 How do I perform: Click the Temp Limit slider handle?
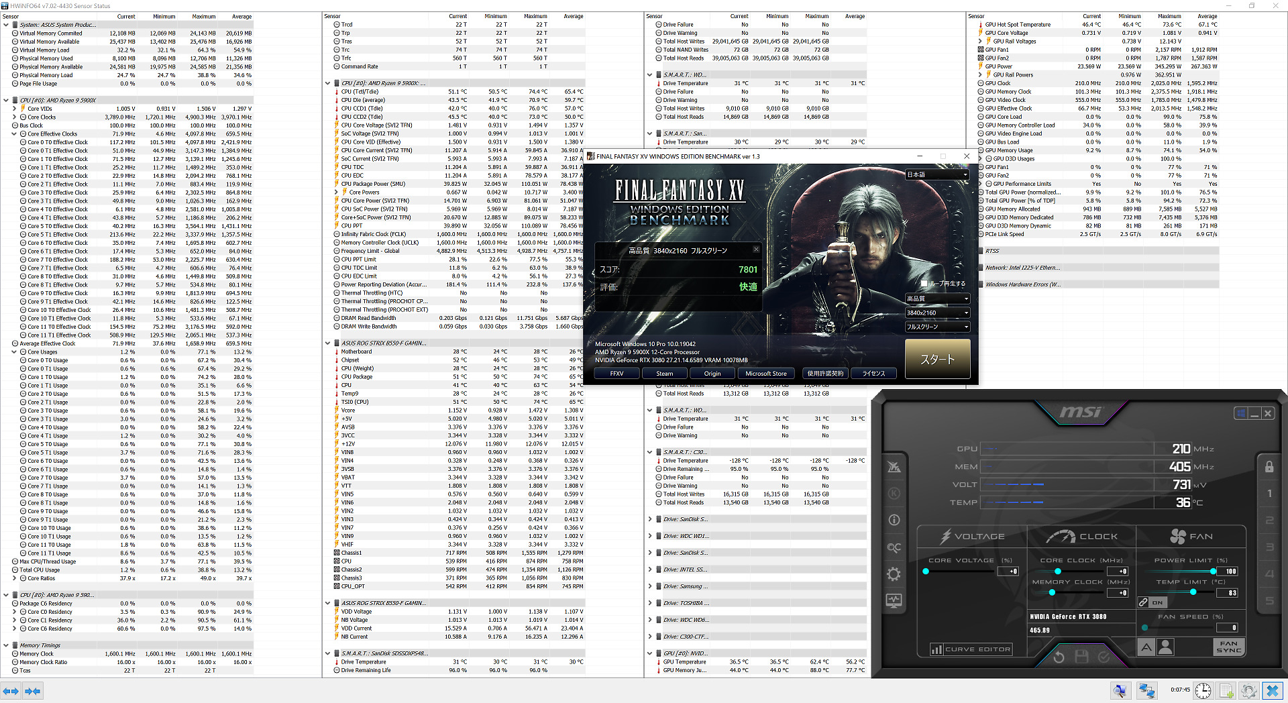(x=1193, y=592)
